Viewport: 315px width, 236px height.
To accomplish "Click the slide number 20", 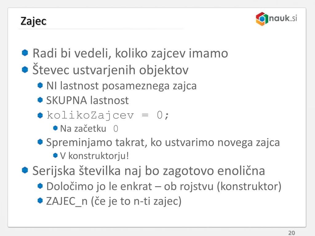I will (x=292, y=233).
